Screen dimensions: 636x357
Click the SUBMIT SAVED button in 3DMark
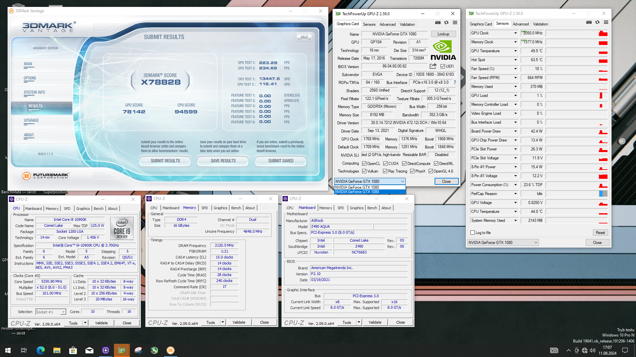[281, 161]
